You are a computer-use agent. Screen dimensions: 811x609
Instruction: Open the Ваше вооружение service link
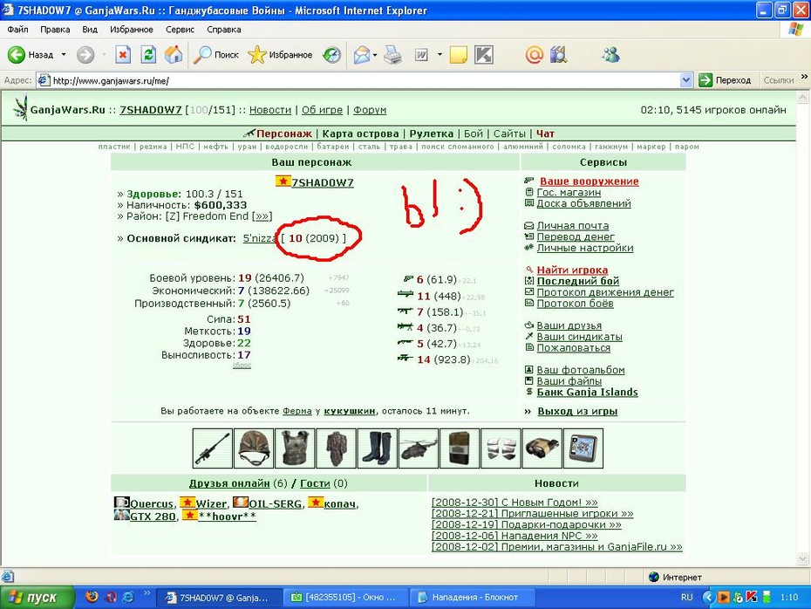(x=590, y=181)
